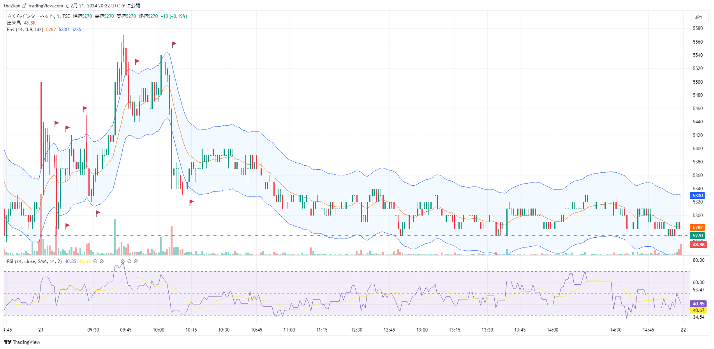Click the orange 5282 price axis label
This screenshot has width=714, height=349.
point(697,228)
